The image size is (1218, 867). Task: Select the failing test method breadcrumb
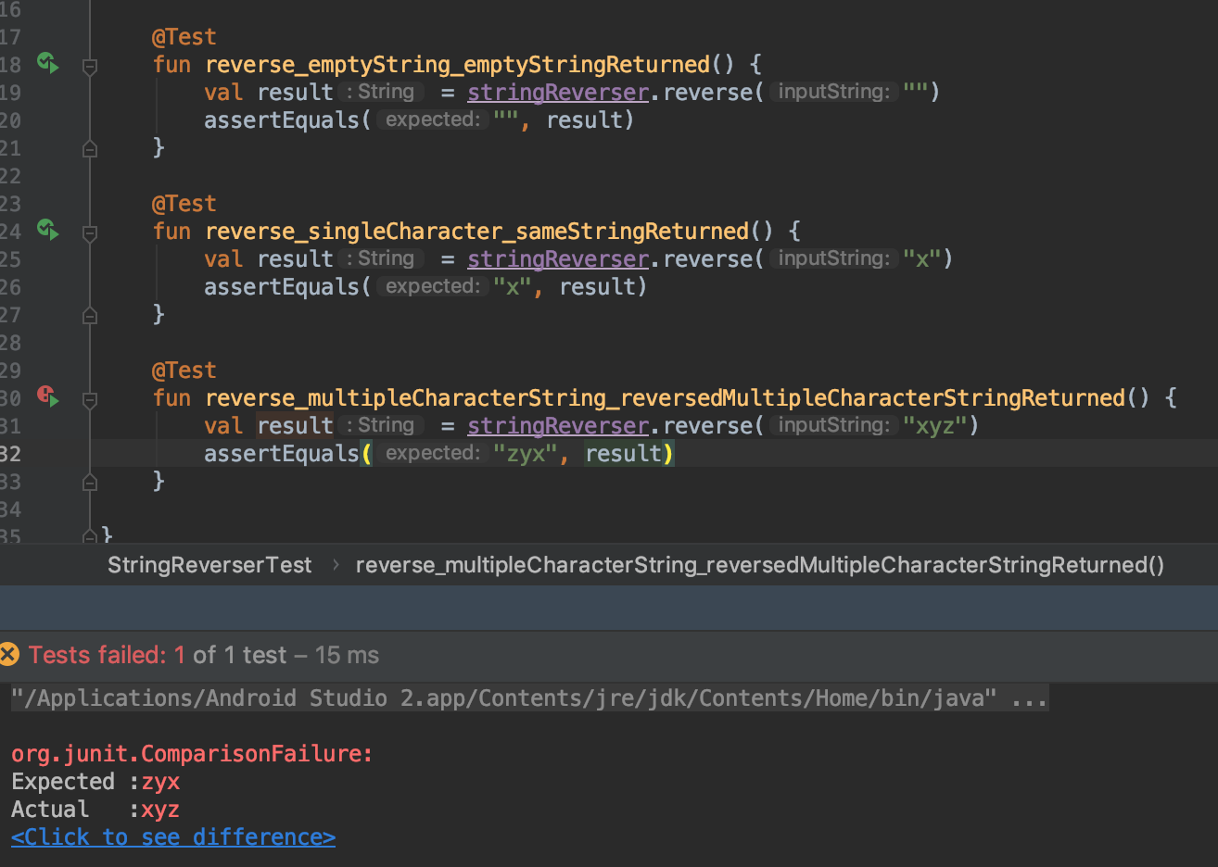760,564
